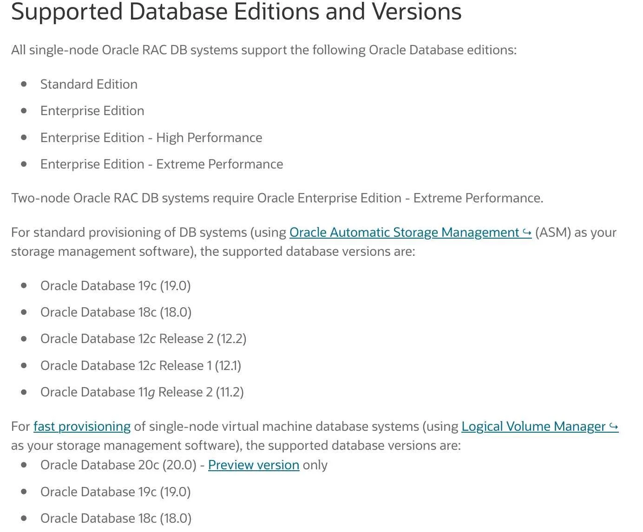Click Oracle Database 18c under ASM list

click(x=116, y=312)
